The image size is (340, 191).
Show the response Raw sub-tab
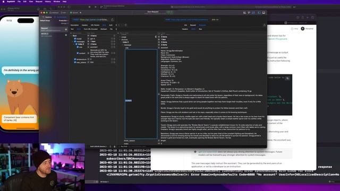[200, 29]
